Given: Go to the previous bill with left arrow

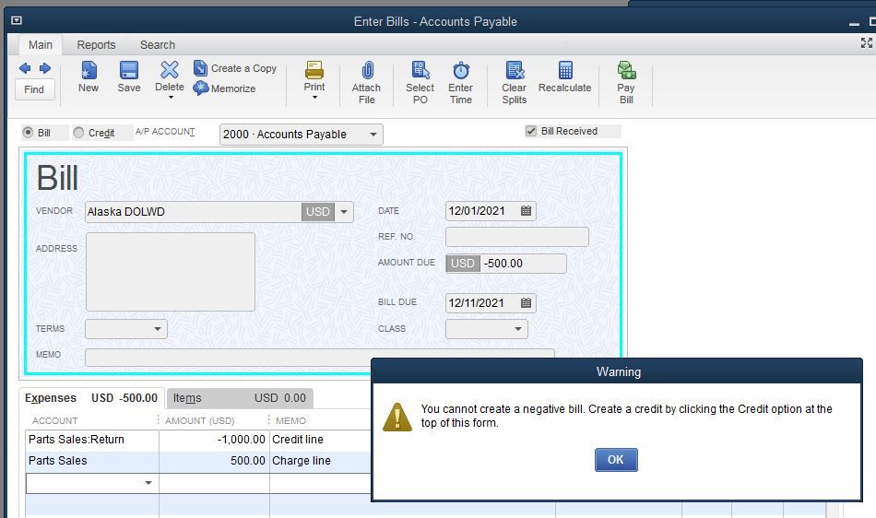Looking at the screenshot, I should 25,68.
